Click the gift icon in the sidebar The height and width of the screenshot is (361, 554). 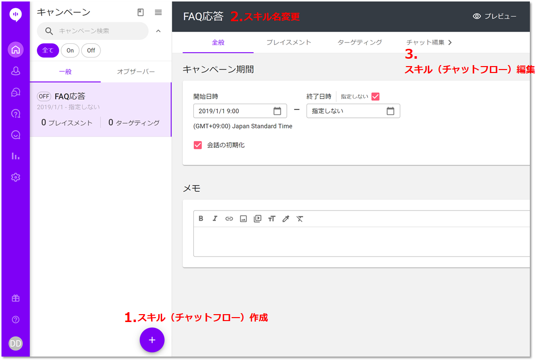pos(16,298)
